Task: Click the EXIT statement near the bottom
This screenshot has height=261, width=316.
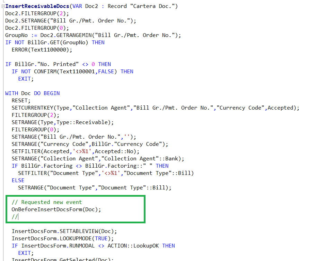Action: point(25,253)
